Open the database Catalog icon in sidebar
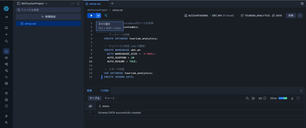The height and width of the screenshot is (128, 306). pos(6,93)
